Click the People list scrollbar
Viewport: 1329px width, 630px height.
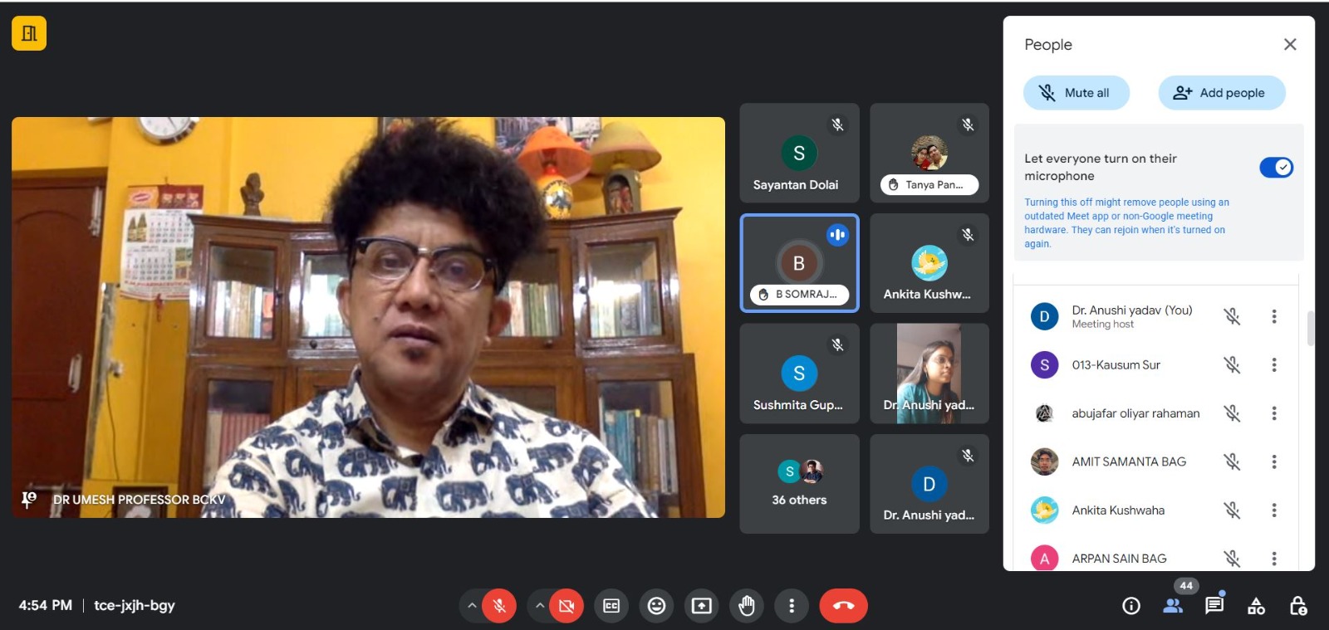click(1310, 328)
